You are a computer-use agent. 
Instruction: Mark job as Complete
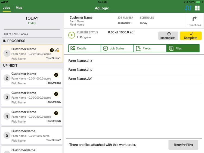coord(191,36)
